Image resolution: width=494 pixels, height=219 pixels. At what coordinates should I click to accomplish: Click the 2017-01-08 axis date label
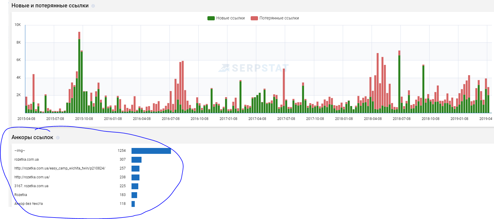pos(228,119)
